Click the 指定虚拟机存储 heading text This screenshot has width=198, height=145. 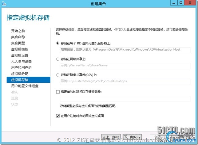(x=28, y=17)
